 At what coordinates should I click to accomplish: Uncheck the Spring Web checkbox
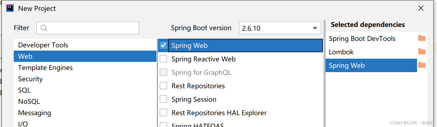click(163, 45)
